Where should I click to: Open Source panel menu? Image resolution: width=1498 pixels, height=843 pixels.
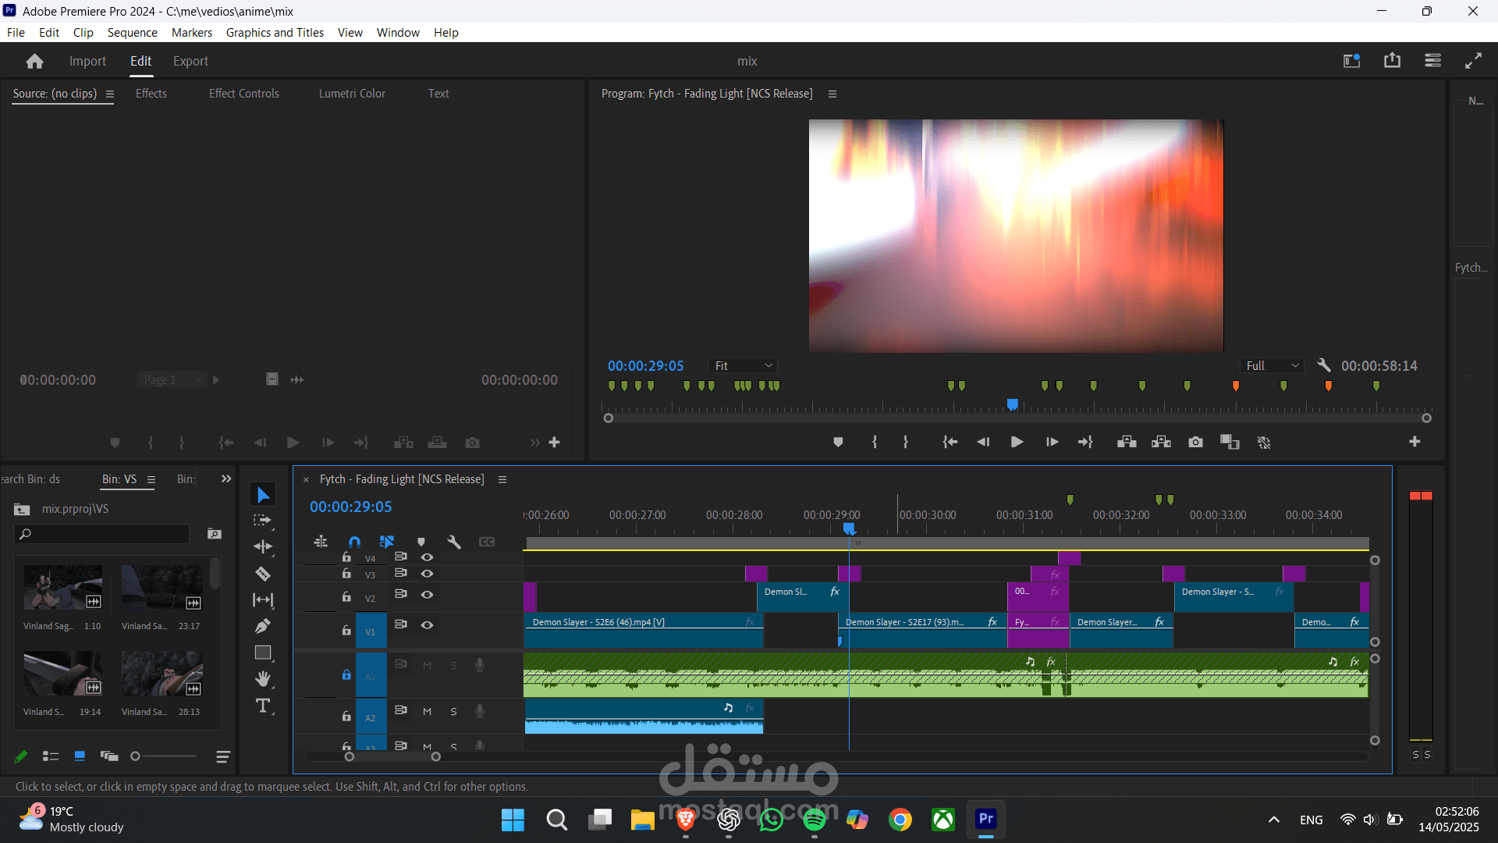[x=110, y=94]
